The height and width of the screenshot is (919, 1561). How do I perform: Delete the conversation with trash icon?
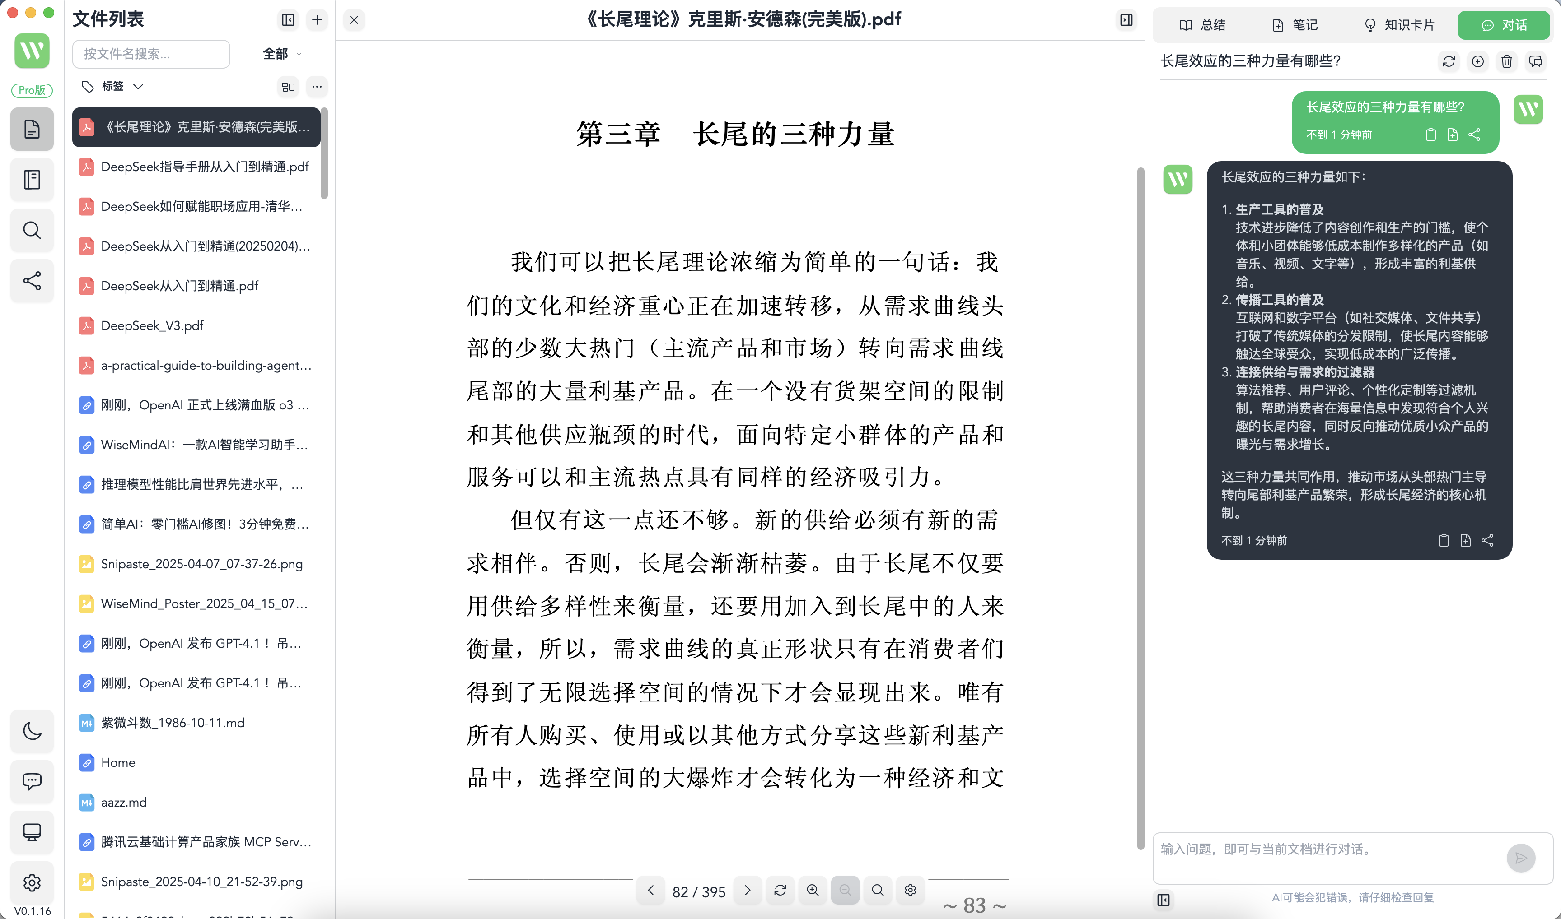point(1506,61)
